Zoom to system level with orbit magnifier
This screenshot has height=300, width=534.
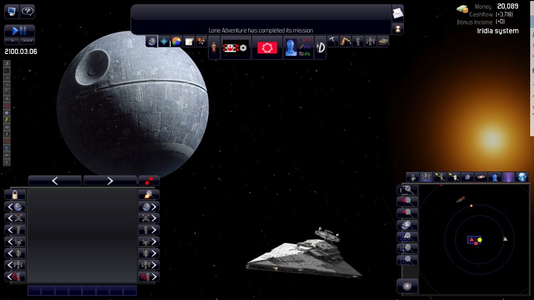(x=407, y=237)
